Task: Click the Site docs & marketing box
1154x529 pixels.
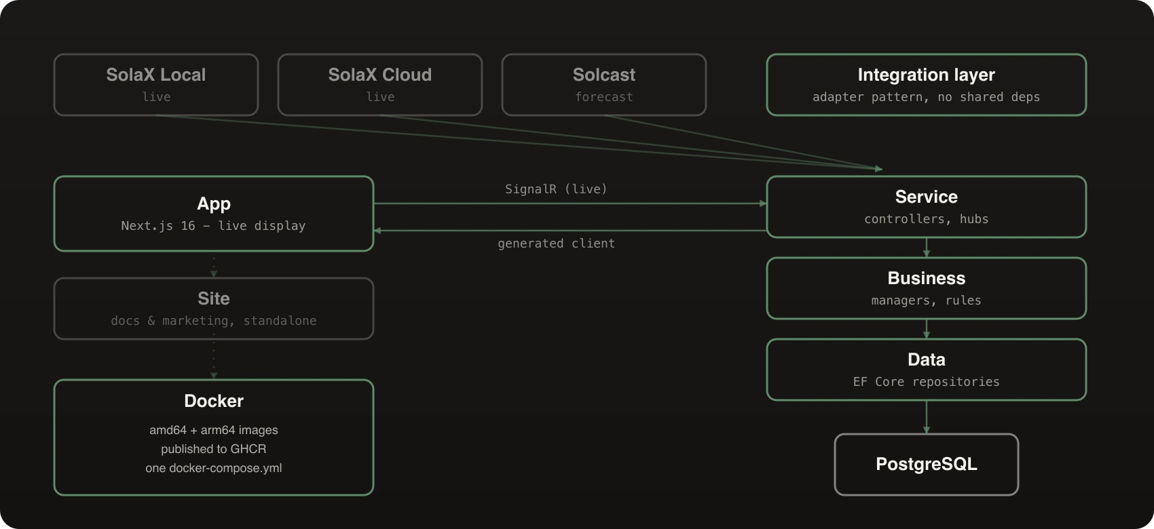Action: click(x=214, y=309)
